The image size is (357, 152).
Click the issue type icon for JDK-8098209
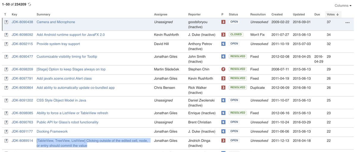pyautogui.click(x=6, y=69)
